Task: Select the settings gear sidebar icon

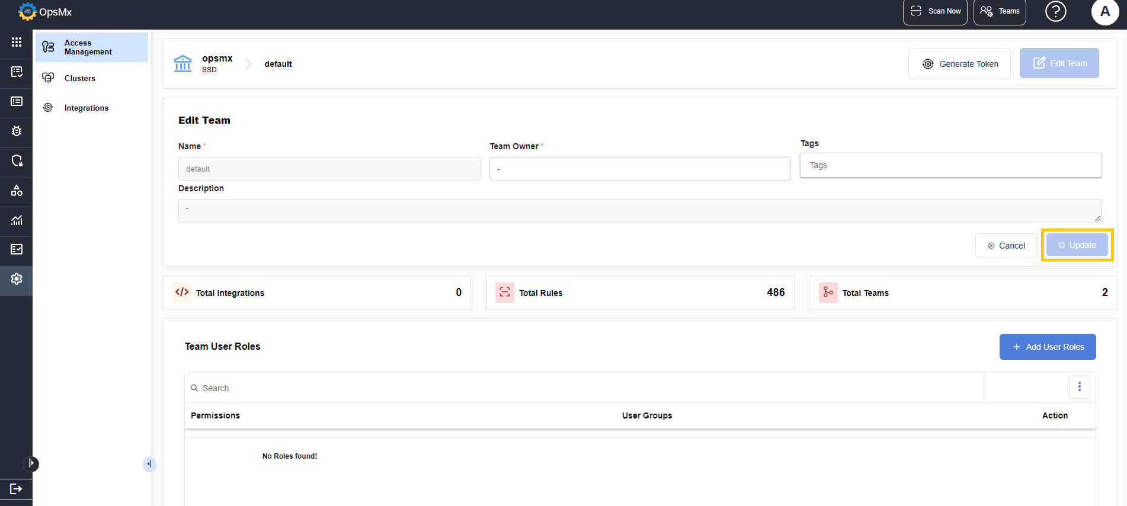Action: (x=17, y=279)
